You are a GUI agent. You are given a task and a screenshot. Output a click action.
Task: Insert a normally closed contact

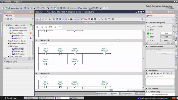click(41, 27)
